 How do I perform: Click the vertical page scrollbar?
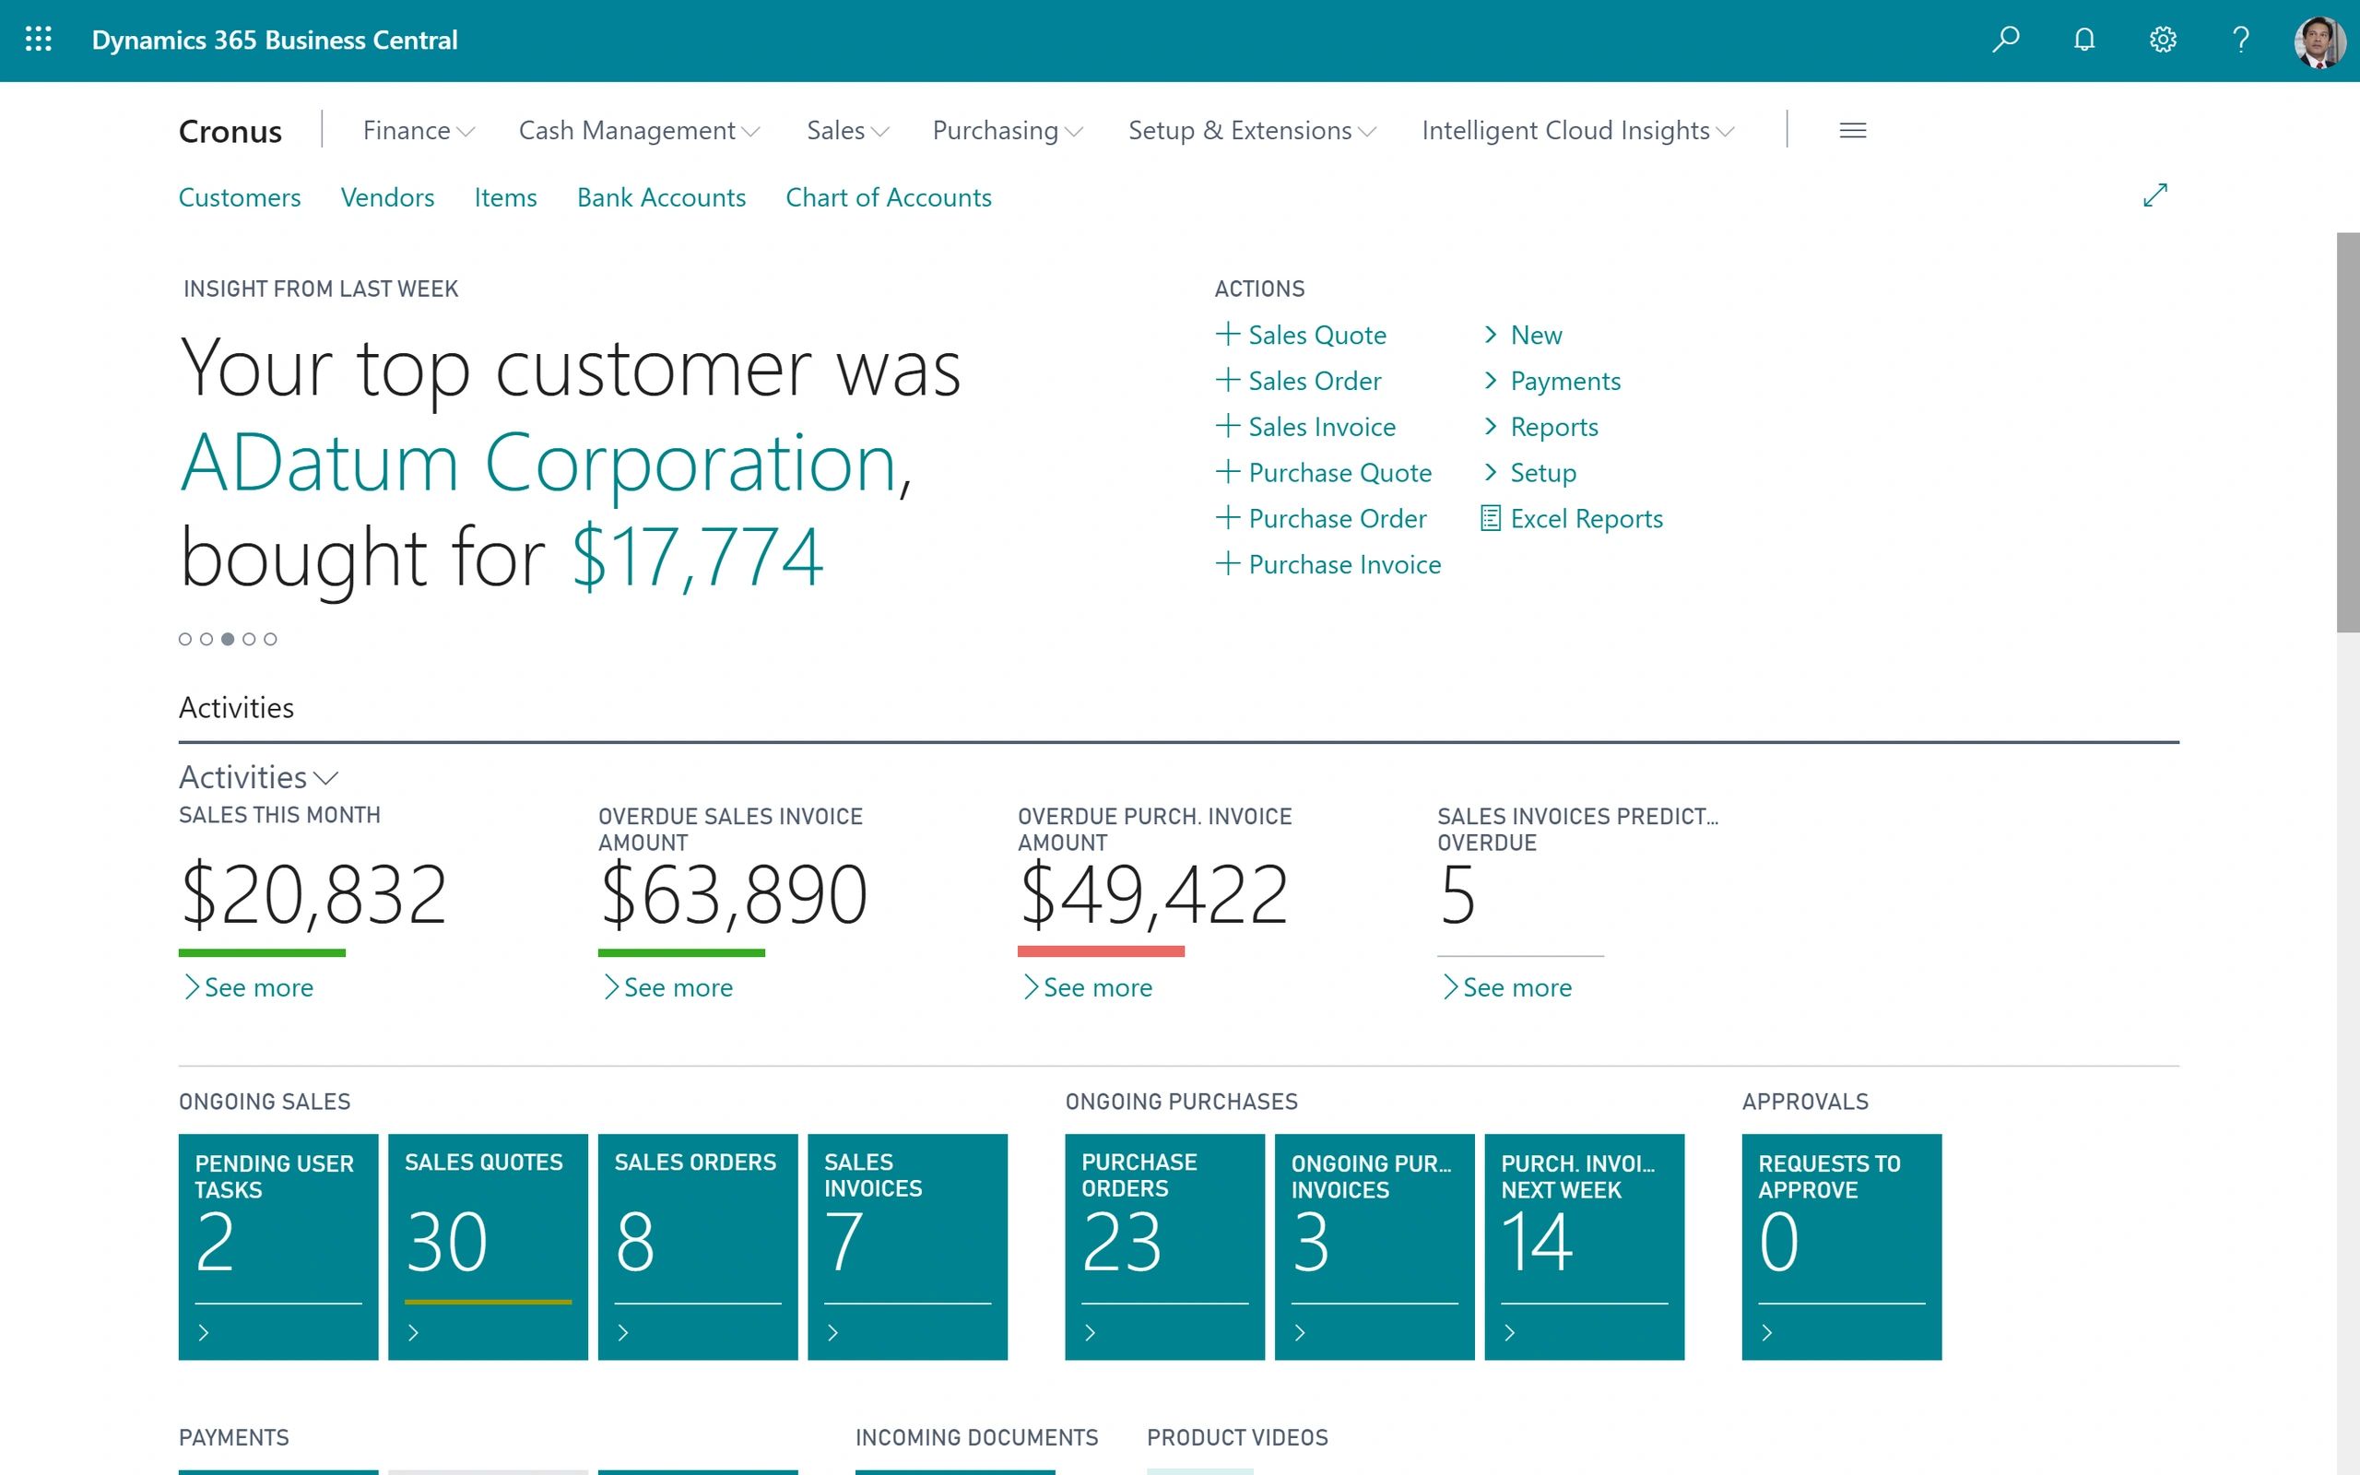click(x=2346, y=431)
